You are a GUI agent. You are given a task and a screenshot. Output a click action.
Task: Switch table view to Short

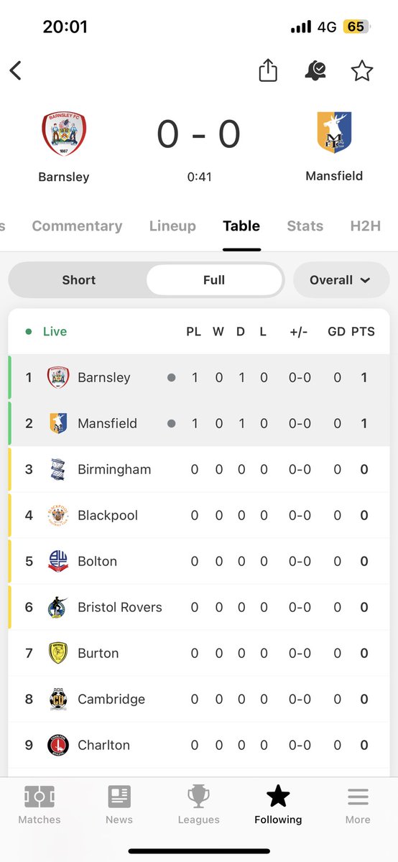click(x=78, y=280)
